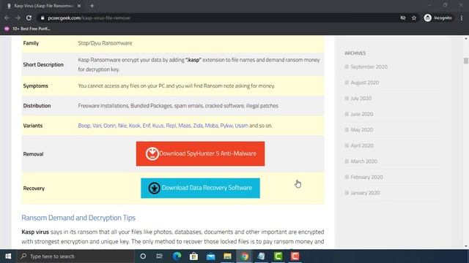The width and height of the screenshot is (469, 263).
Task: Open the Oonn variant link
Action: (x=109, y=126)
